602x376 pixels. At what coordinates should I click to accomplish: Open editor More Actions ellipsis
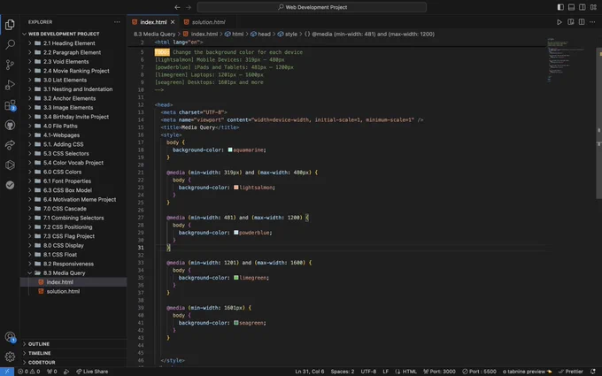tap(592, 22)
